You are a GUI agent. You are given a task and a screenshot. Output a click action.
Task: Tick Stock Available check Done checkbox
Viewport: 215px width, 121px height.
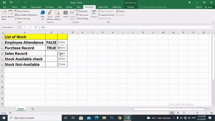[x=59, y=59]
